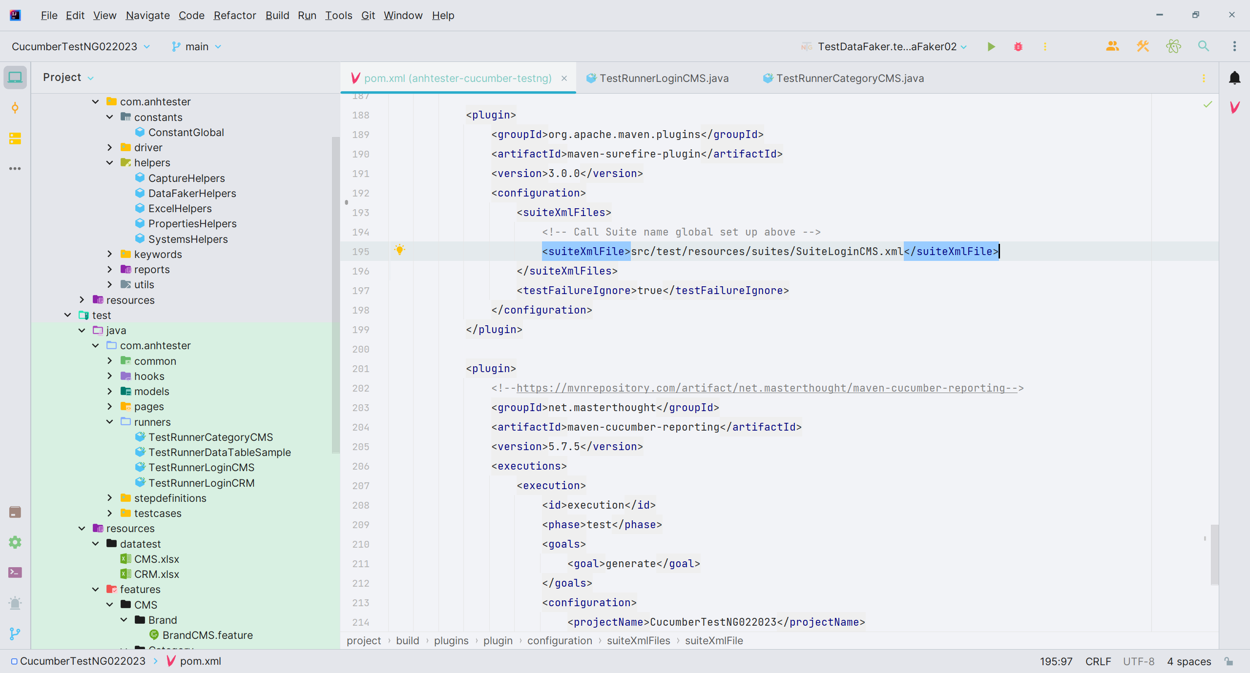Select DataFakerHelpers class in tree
The height and width of the screenshot is (673, 1250).
pos(192,193)
